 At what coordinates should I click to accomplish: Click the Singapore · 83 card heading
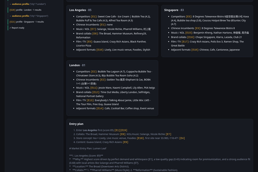click(174, 10)
